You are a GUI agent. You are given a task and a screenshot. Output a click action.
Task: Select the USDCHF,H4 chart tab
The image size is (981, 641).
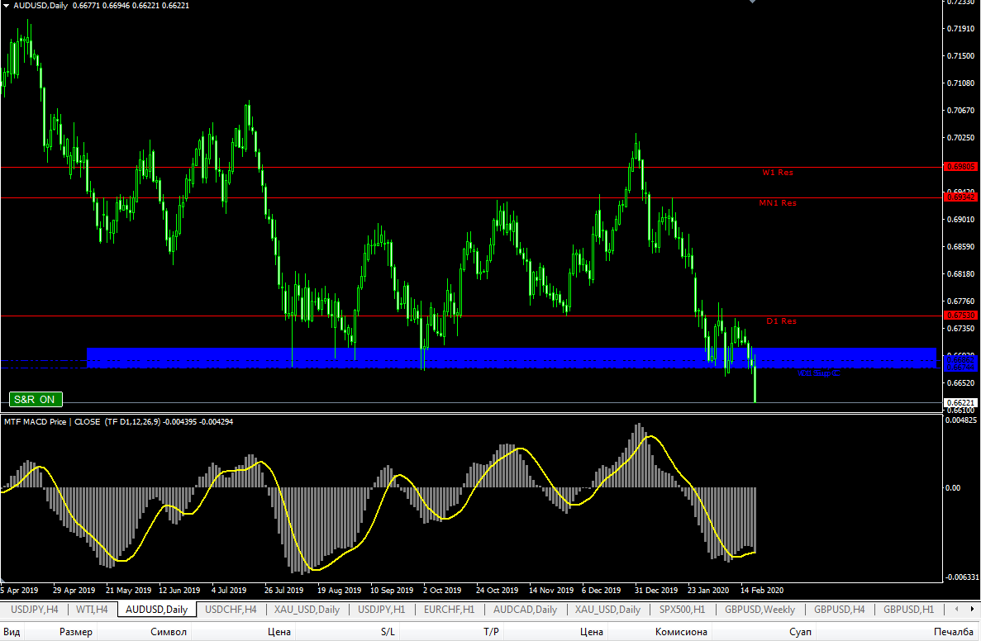(231, 610)
